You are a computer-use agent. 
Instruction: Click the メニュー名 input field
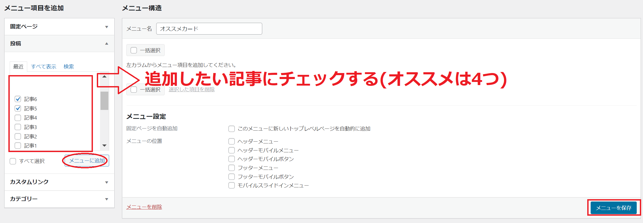click(x=209, y=29)
